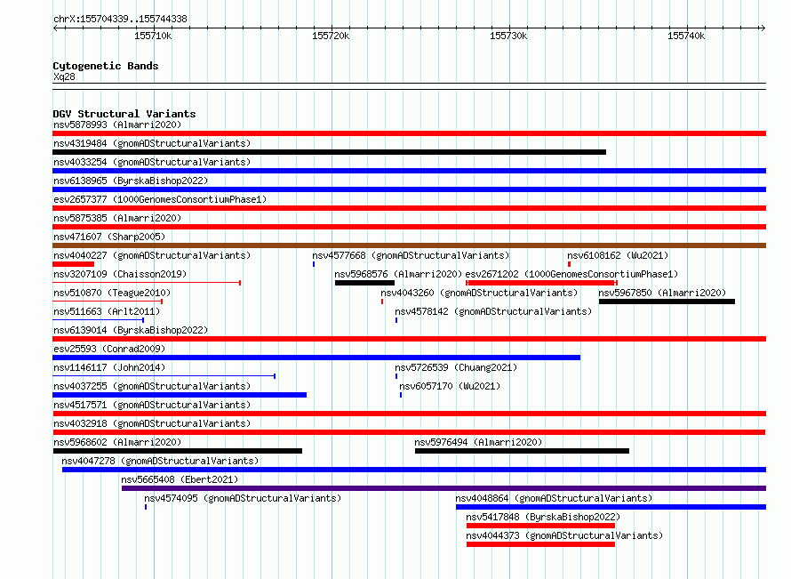Click the blue bar under nsv4048864
This screenshot has height=579, width=791.
point(611,507)
